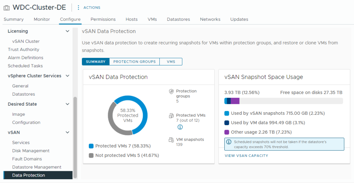This screenshot has width=354, height=183.
Task: Click the Protection groups shield icon
Action: tap(171, 91)
